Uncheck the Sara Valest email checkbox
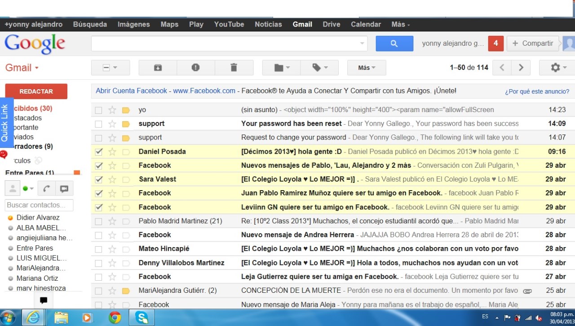 coord(99,179)
